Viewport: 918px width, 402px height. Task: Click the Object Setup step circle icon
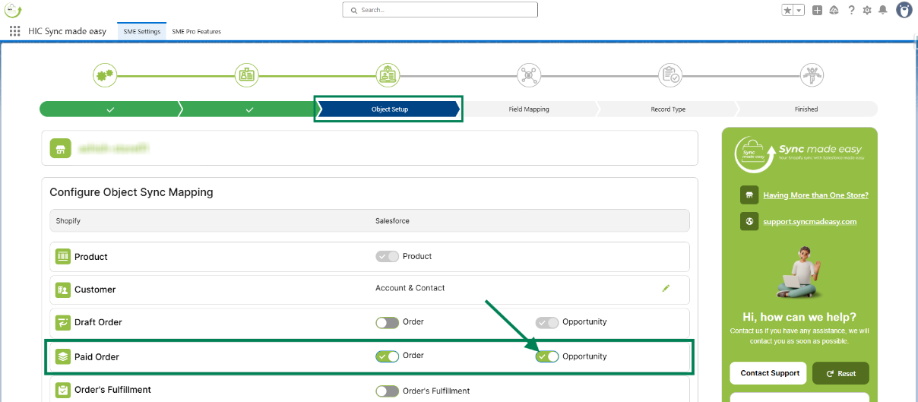pos(388,75)
